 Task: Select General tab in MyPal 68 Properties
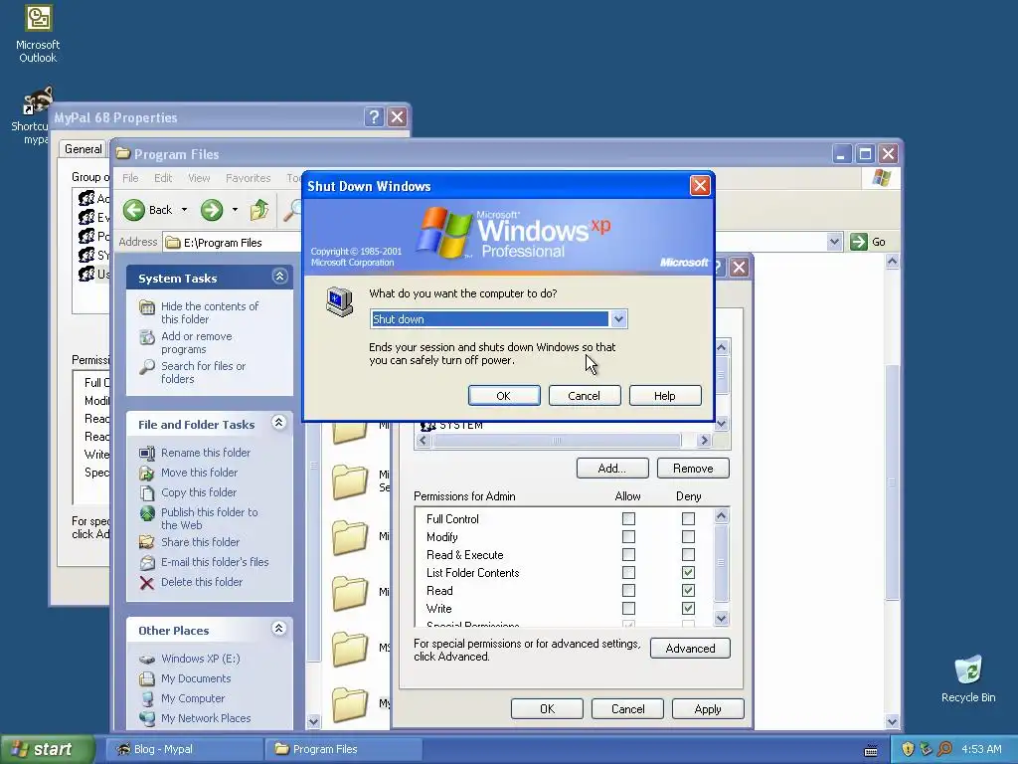[84, 149]
